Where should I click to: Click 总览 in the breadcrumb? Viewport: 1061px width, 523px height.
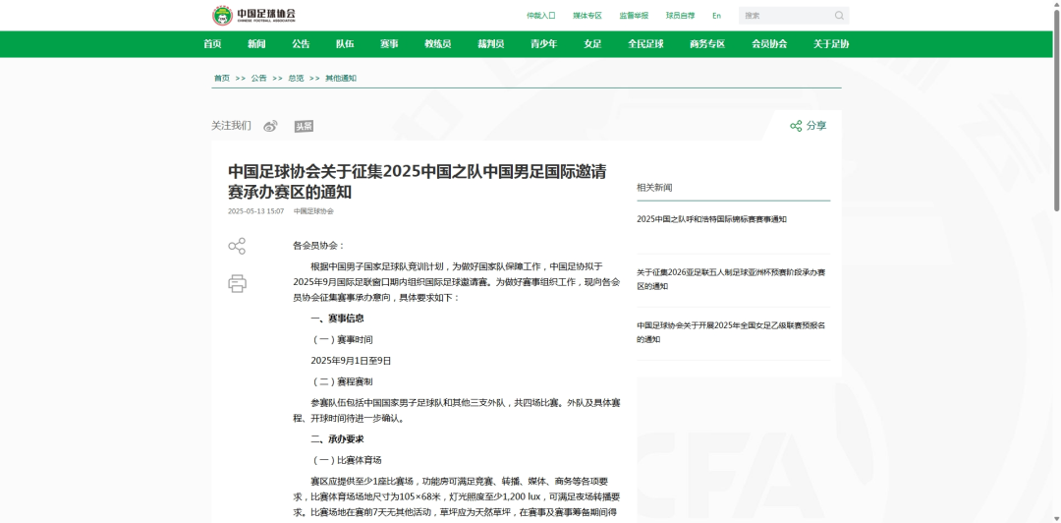pos(296,78)
